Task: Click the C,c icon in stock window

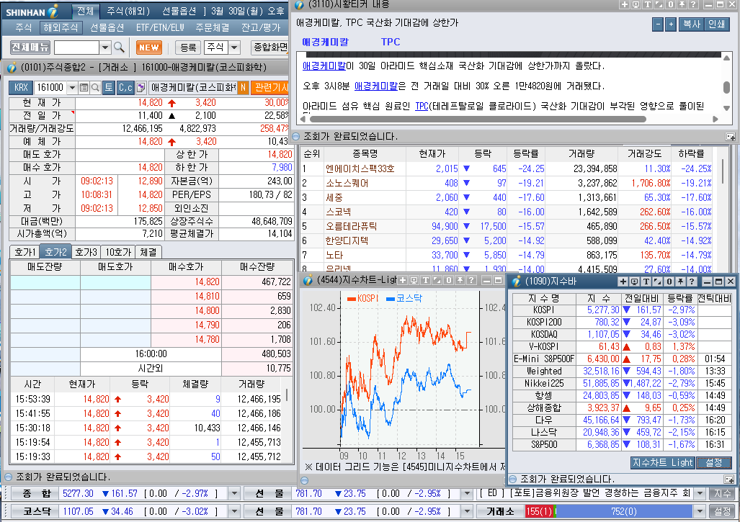Action: point(125,87)
